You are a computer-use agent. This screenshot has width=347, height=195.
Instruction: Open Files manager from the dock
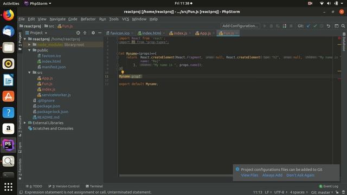[9, 48]
